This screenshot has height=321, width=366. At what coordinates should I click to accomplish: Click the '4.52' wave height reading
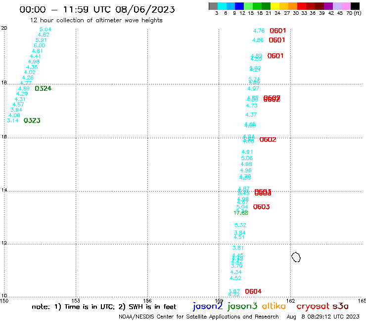[235, 279]
